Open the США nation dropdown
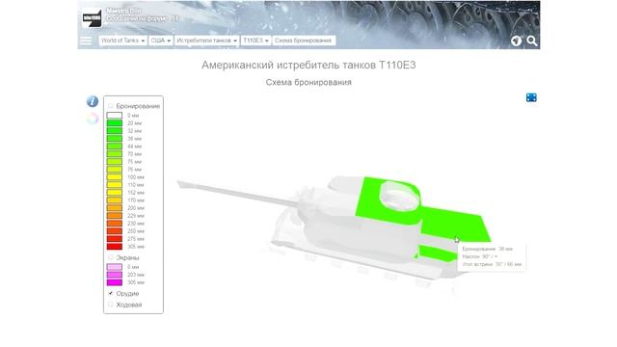Viewport: 617px width, 347px height. point(161,40)
